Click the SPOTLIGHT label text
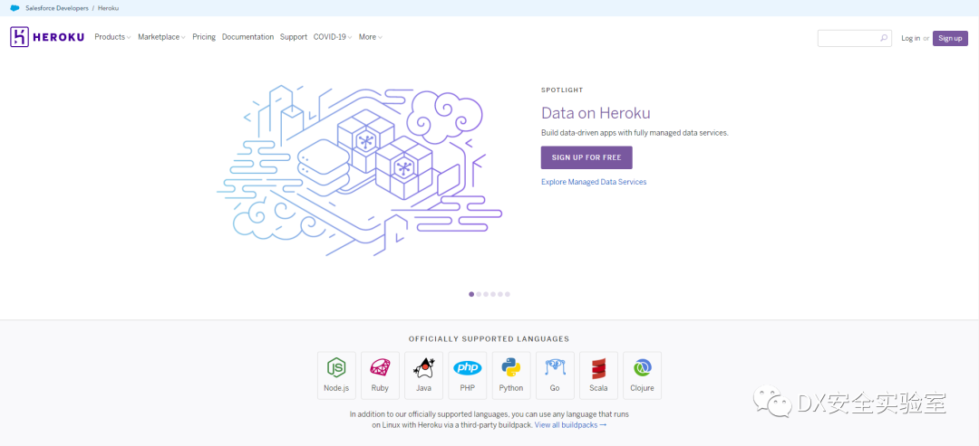 pyautogui.click(x=562, y=90)
